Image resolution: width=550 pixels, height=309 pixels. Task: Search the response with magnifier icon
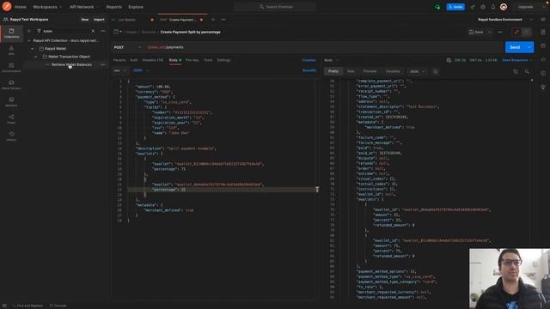coord(527,71)
